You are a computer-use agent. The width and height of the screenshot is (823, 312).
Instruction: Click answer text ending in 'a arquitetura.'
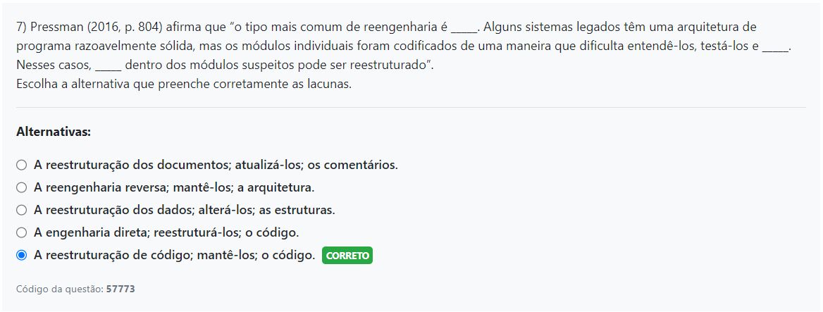click(173, 188)
